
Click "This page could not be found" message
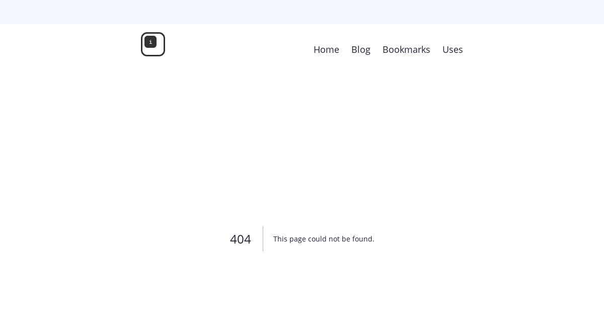pyautogui.click(x=324, y=239)
